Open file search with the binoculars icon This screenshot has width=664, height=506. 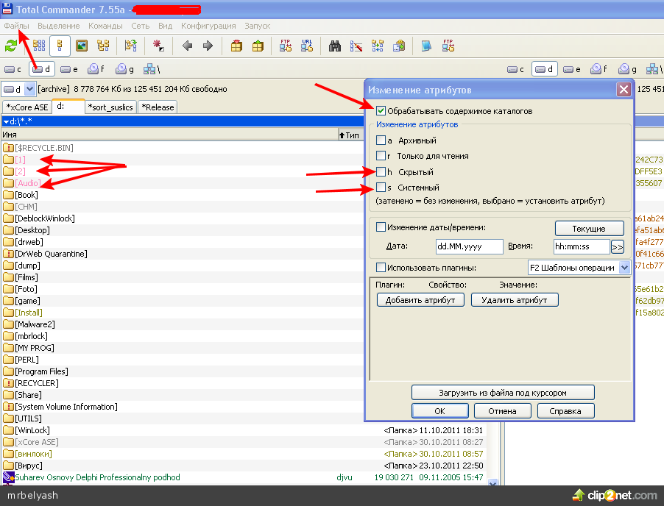(335, 46)
